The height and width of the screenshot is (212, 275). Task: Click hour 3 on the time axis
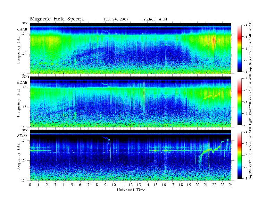tap(55, 185)
